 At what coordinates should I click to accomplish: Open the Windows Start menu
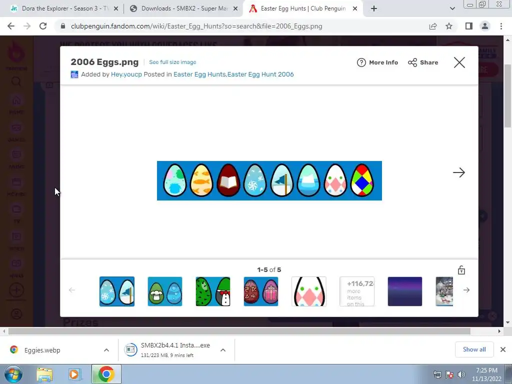pos(13,374)
